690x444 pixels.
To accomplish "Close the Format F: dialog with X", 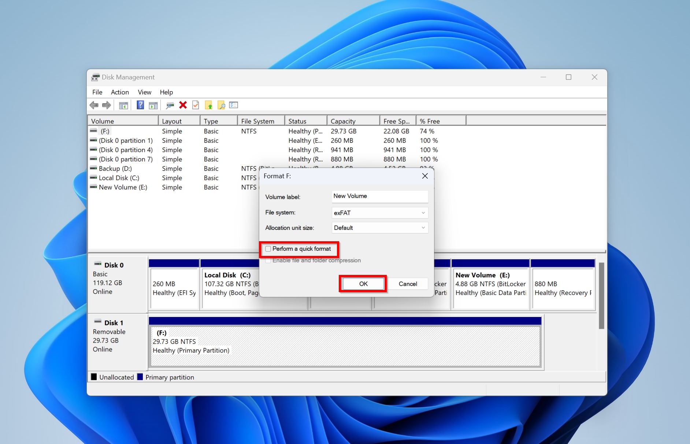I will [425, 176].
